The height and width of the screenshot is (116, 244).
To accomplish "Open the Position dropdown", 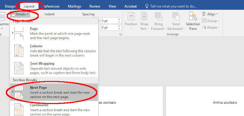I will click(131, 21).
